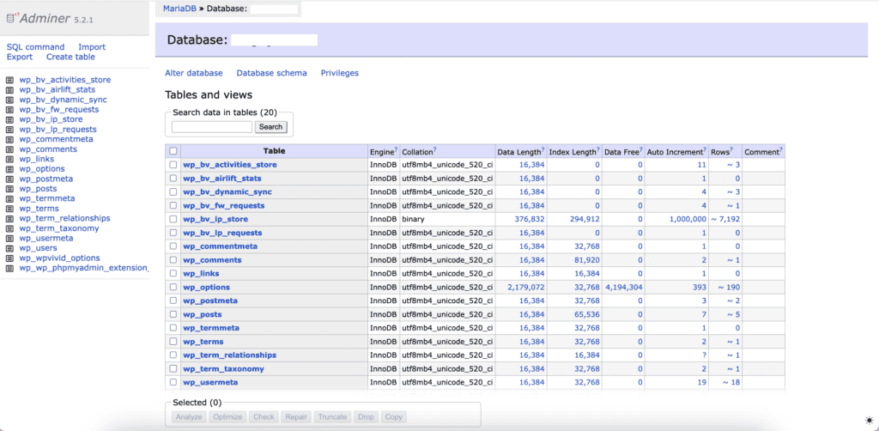Open help question mark next to Collation header
The image size is (879, 431).
(x=434, y=149)
